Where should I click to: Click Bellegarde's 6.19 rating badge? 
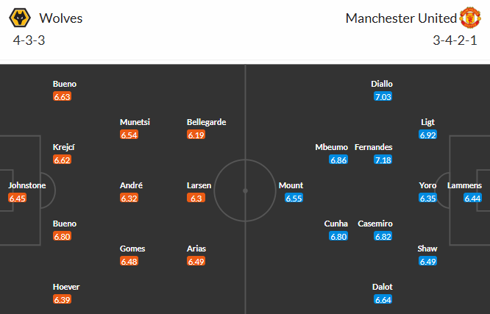[x=196, y=135]
